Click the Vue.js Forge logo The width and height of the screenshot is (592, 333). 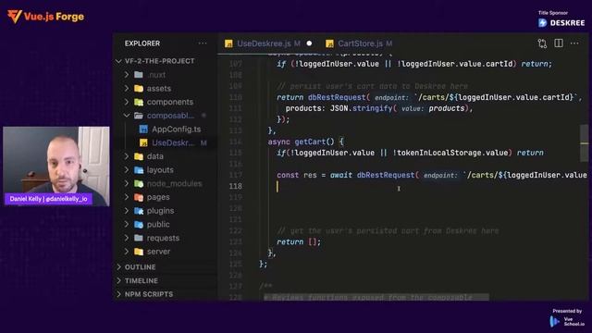click(x=45, y=17)
